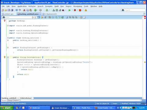The width and height of the screenshot is (147, 110).
Task: Click the lightbulb icon beside DeleteAction method
Action: click(x=5, y=57)
